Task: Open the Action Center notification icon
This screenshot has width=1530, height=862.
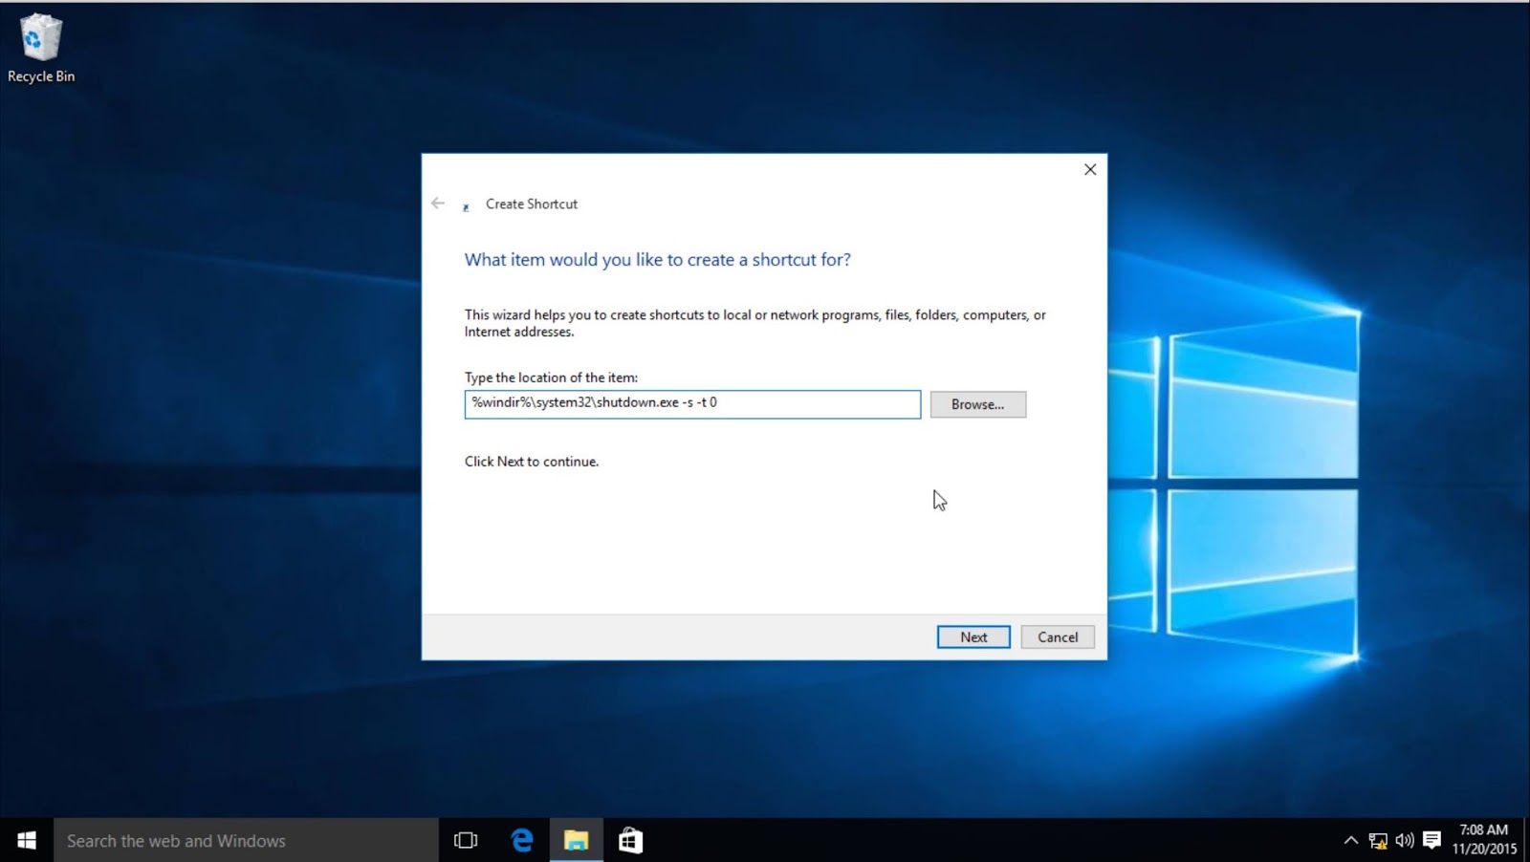Action: pos(1432,840)
